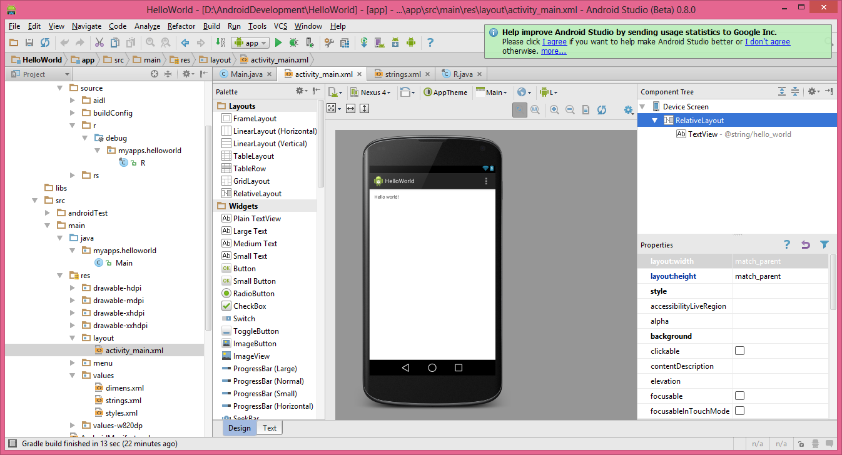Click the Make Project build icon
This screenshot has height=455, width=842.
(x=220, y=42)
